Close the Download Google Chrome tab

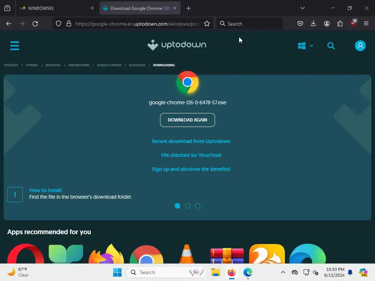tap(175, 8)
